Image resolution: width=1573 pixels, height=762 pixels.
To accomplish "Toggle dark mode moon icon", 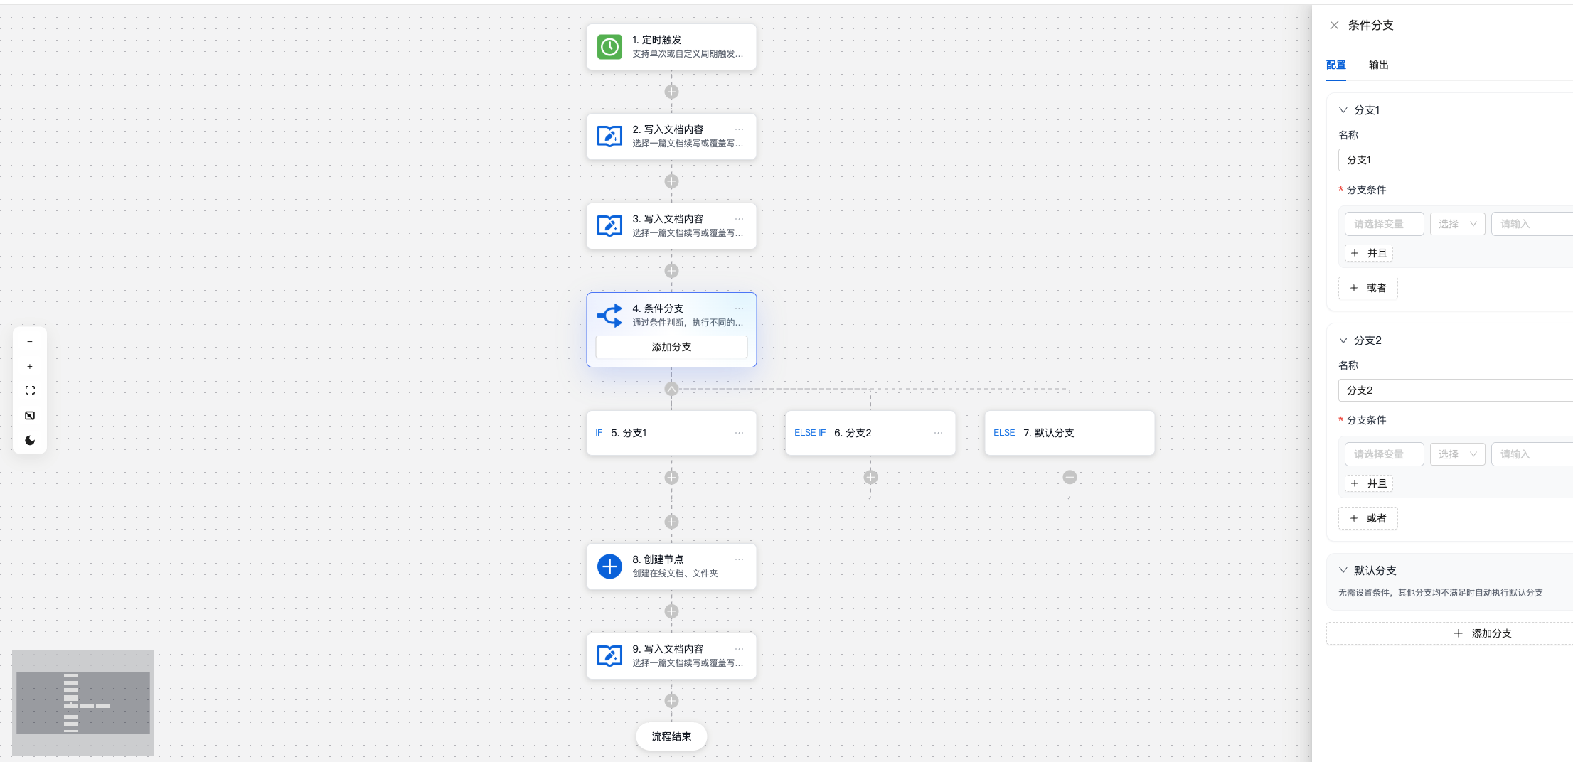I will point(30,441).
